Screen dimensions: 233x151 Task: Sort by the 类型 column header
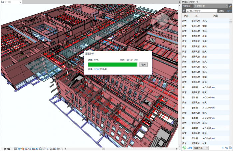click(x=215, y=16)
